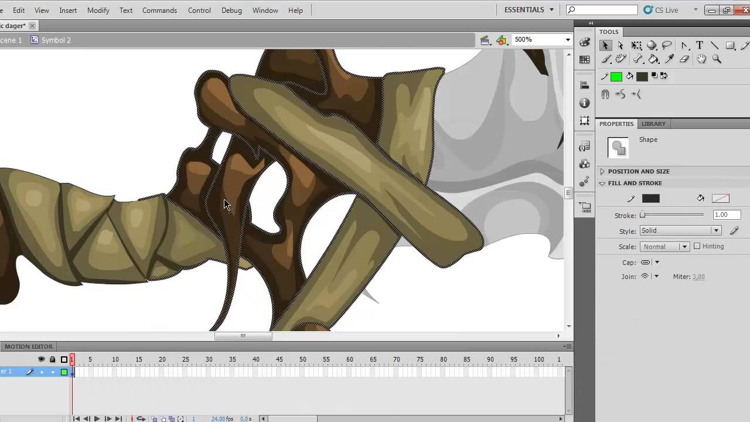
Task: Select the Lasso tool
Action: (667, 46)
